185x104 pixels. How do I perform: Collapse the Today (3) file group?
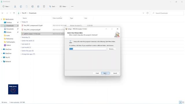tap(21, 22)
